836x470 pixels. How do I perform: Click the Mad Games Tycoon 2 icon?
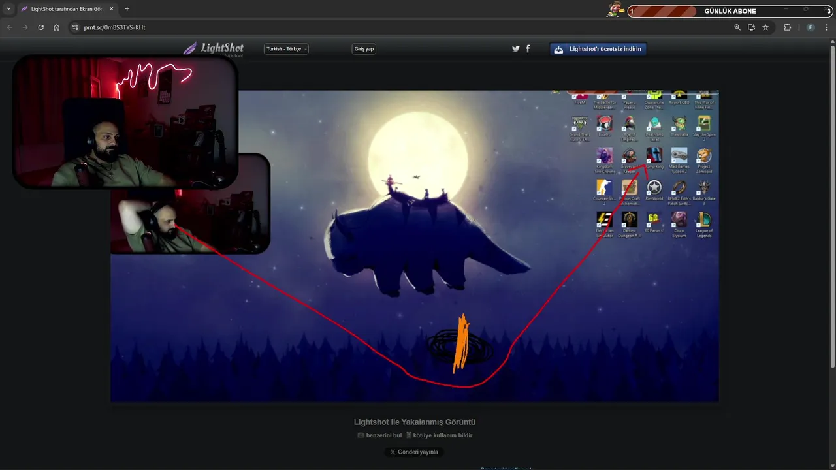point(679,161)
